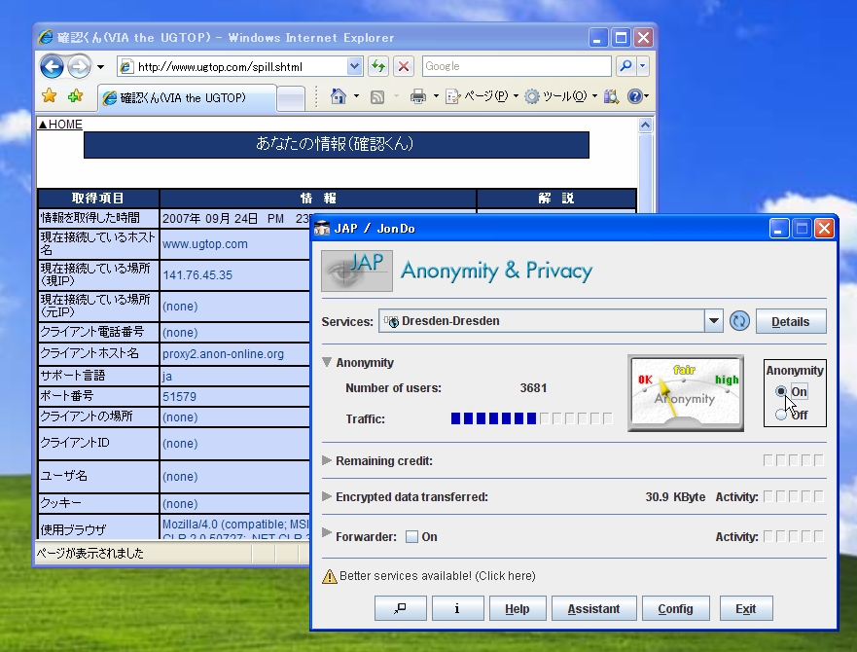Image resolution: width=857 pixels, height=652 pixels.
Task: Open the Assistant button in JAP
Action: pos(593,608)
